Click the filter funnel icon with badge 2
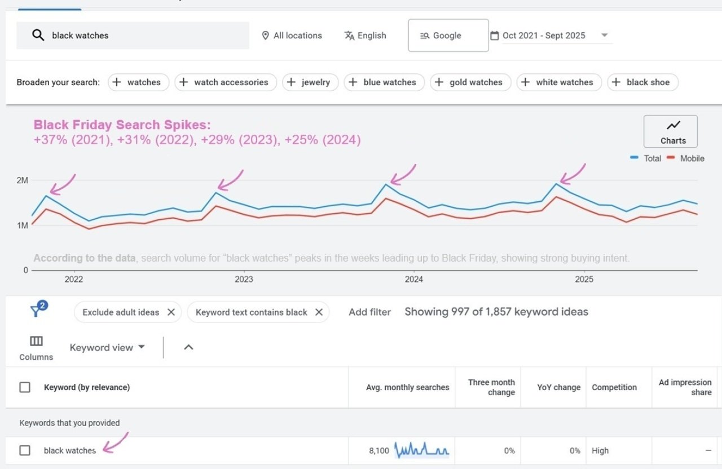 [36, 310]
